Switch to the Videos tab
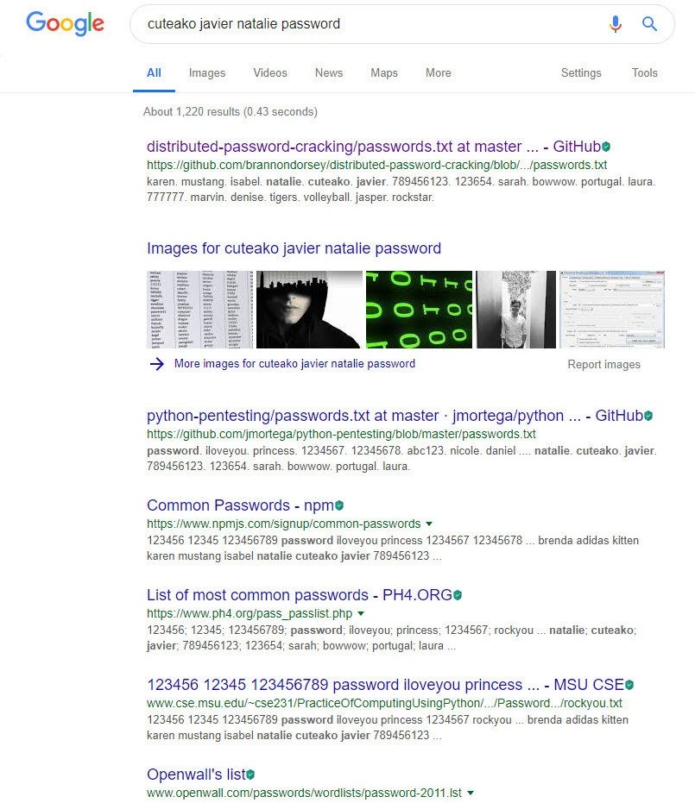This screenshot has height=803, width=695. pyautogui.click(x=270, y=72)
